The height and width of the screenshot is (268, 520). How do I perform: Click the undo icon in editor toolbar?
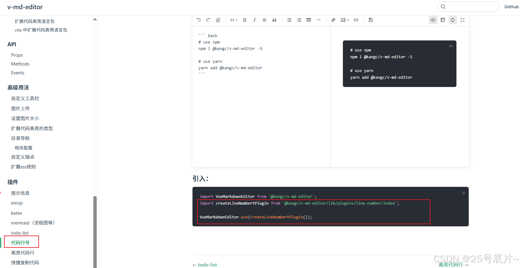(199, 20)
